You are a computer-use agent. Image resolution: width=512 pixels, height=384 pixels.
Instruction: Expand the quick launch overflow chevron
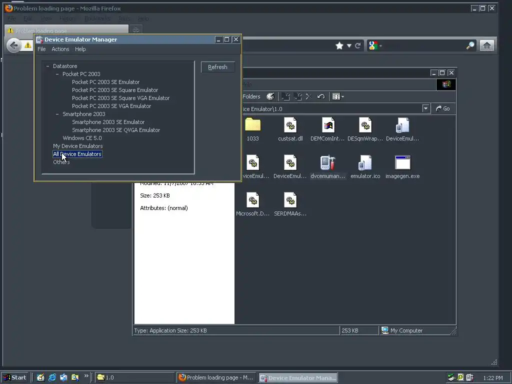click(86, 376)
